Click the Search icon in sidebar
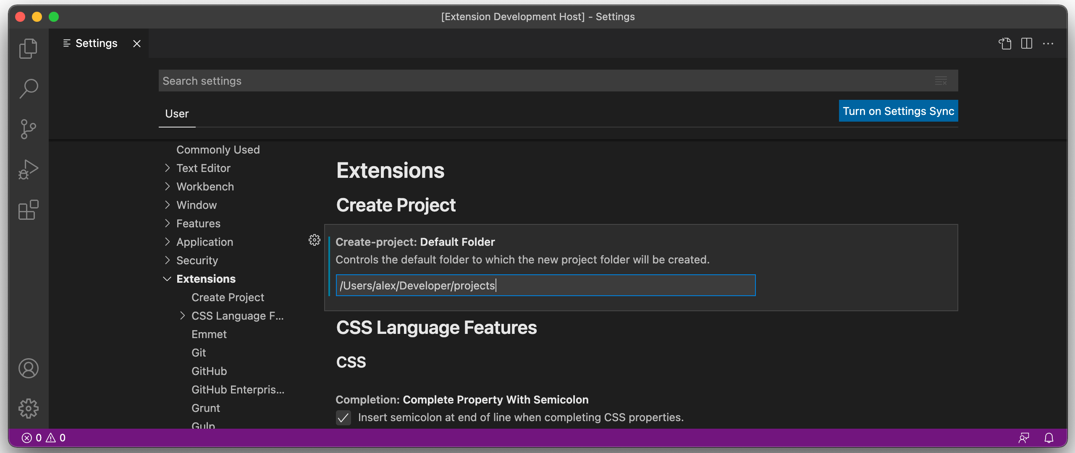 click(x=29, y=88)
